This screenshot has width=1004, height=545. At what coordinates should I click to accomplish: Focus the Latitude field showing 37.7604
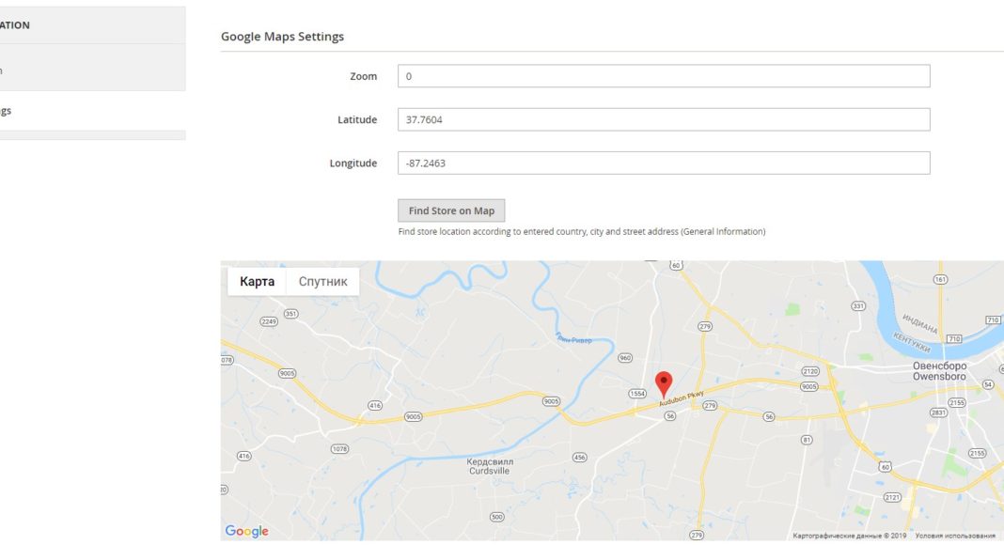[x=664, y=119]
